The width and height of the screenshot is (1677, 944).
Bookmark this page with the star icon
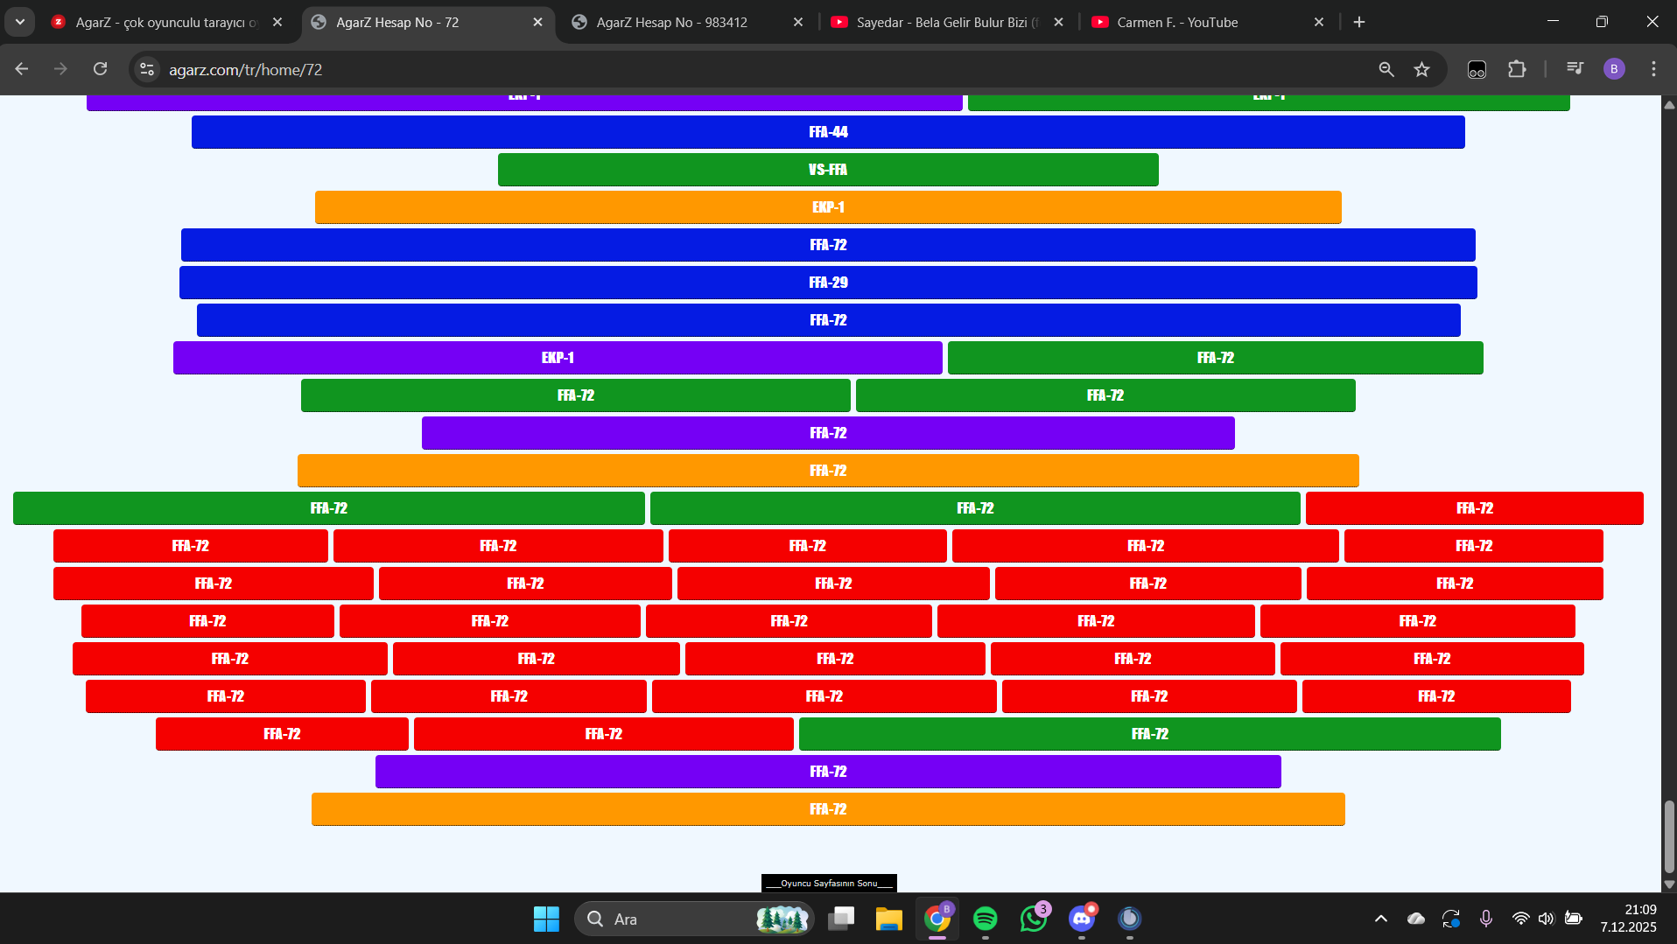(x=1421, y=69)
